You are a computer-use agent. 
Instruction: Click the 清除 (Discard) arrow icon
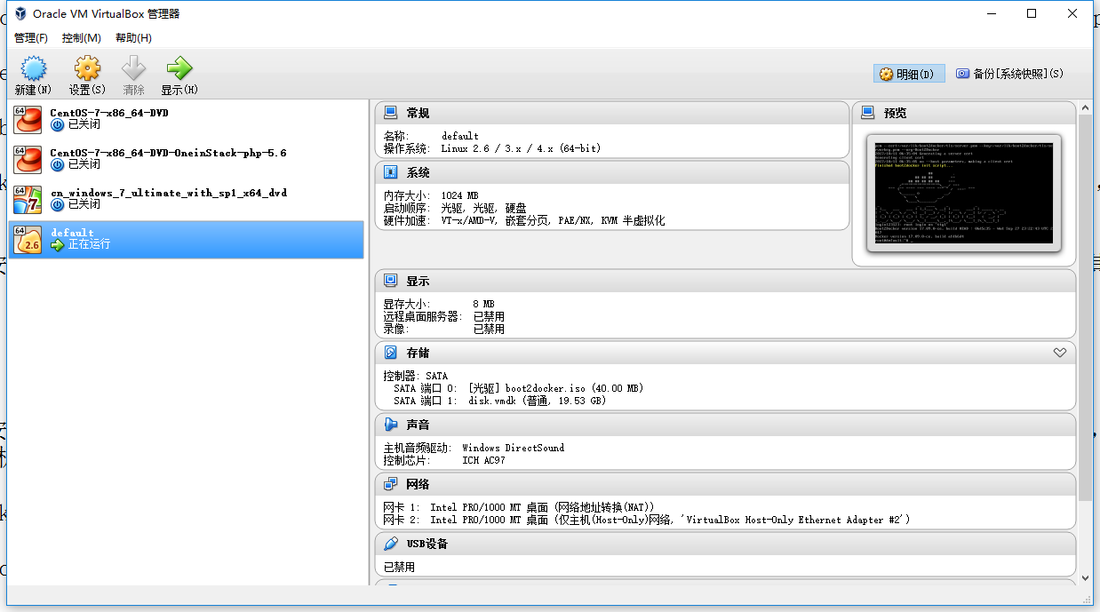click(133, 69)
